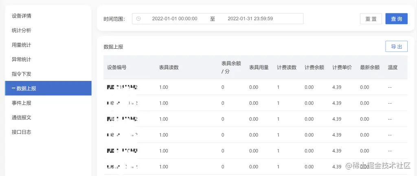
Task: Click the 数据上报 table title
Action: 113,47
